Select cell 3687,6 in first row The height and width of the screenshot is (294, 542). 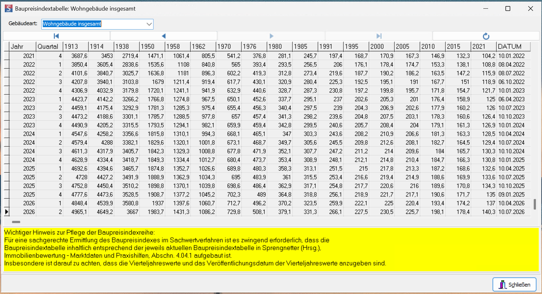click(x=76, y=56)
